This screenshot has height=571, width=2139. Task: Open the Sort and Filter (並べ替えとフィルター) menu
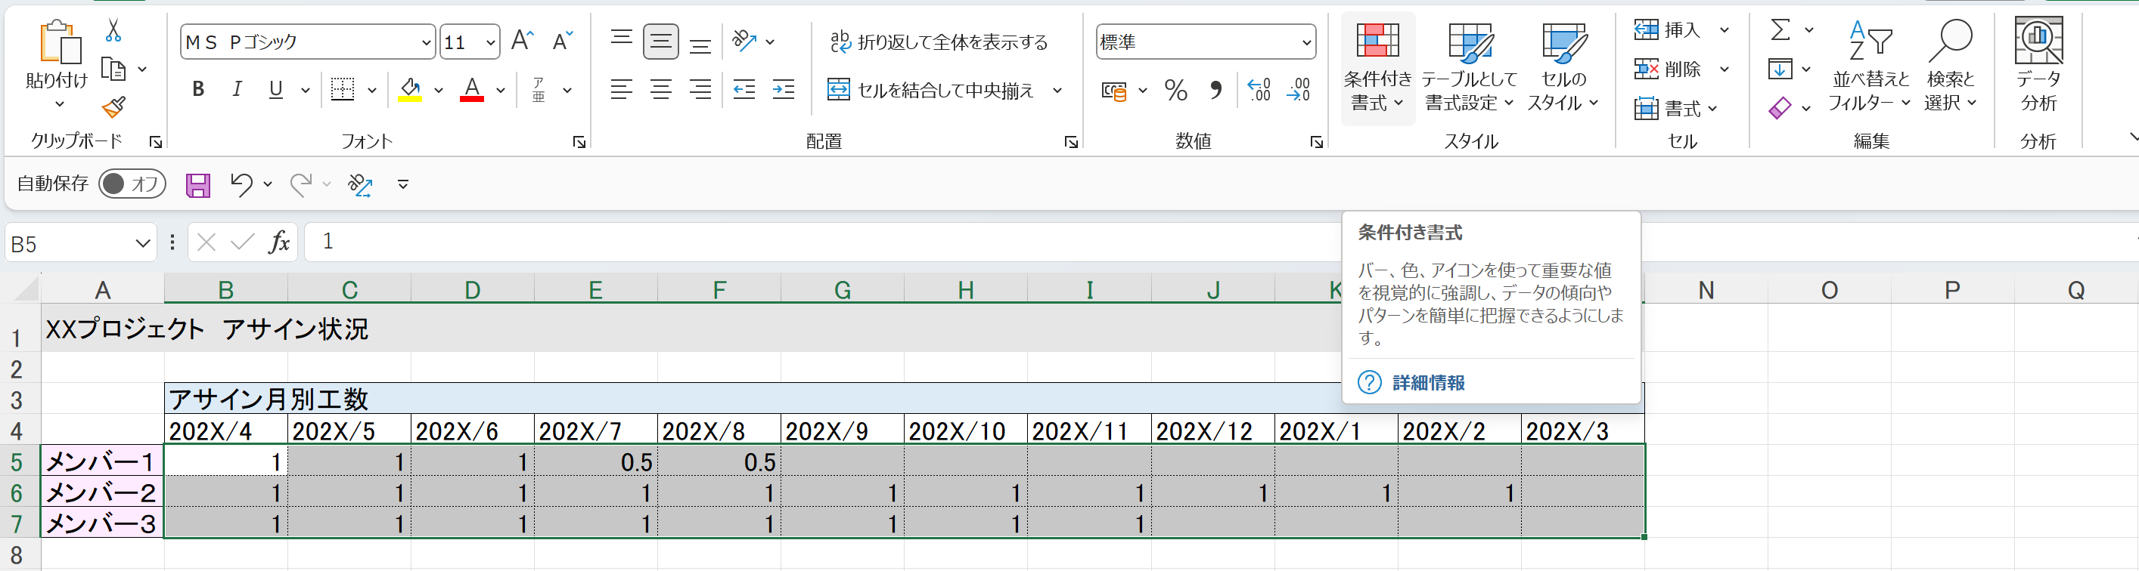(x=1869, y=68)
